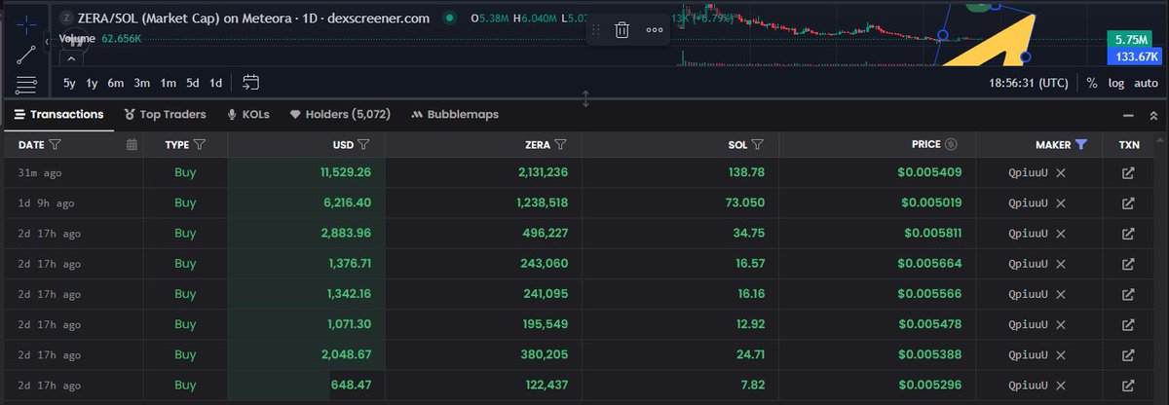1169x405 pixels.
Task: Filter transactions by USD amount
Action: [x=363, y=145]
